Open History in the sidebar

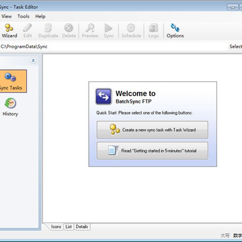click(10, 107)
